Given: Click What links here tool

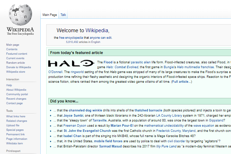Looking at the screenshot, I should pyautogui.click(x=16, y=116).
